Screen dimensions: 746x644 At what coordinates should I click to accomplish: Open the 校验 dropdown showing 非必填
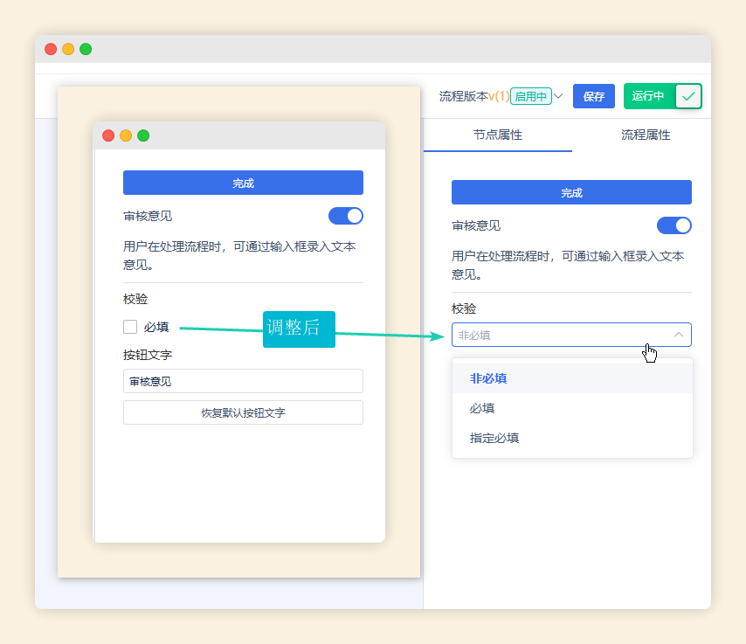[x=571, y=335]
